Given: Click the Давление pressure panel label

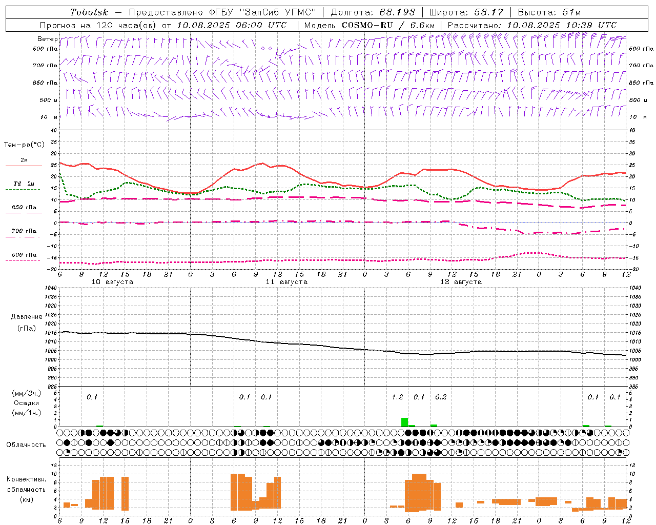Looking at the screenshot, I should tap(27, 317).
